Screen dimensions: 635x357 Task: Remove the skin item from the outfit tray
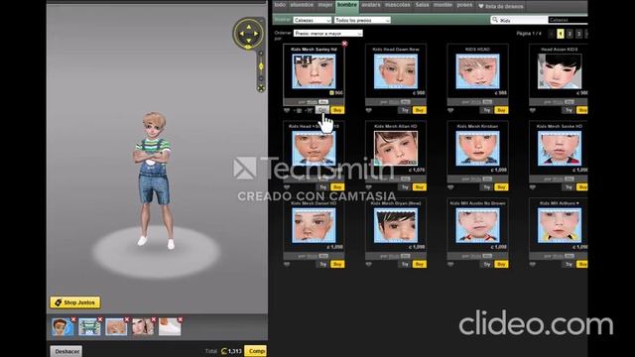point(154,319)
